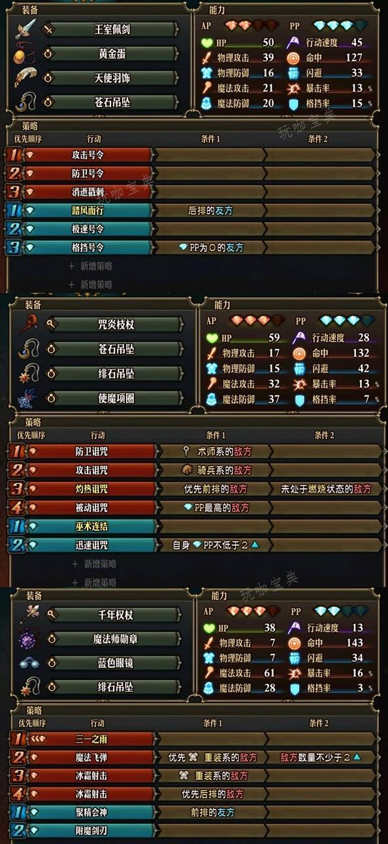Click the 使魔项圈 collar icon
The width and height of the screenshot is (388, 844).
pyautogui.click(x=28, y=398)
